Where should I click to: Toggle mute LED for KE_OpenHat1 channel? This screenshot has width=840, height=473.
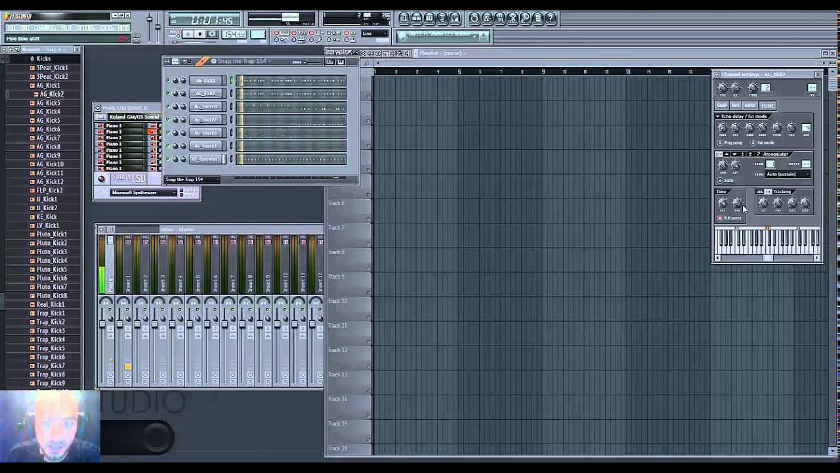[x=167, y=159]
